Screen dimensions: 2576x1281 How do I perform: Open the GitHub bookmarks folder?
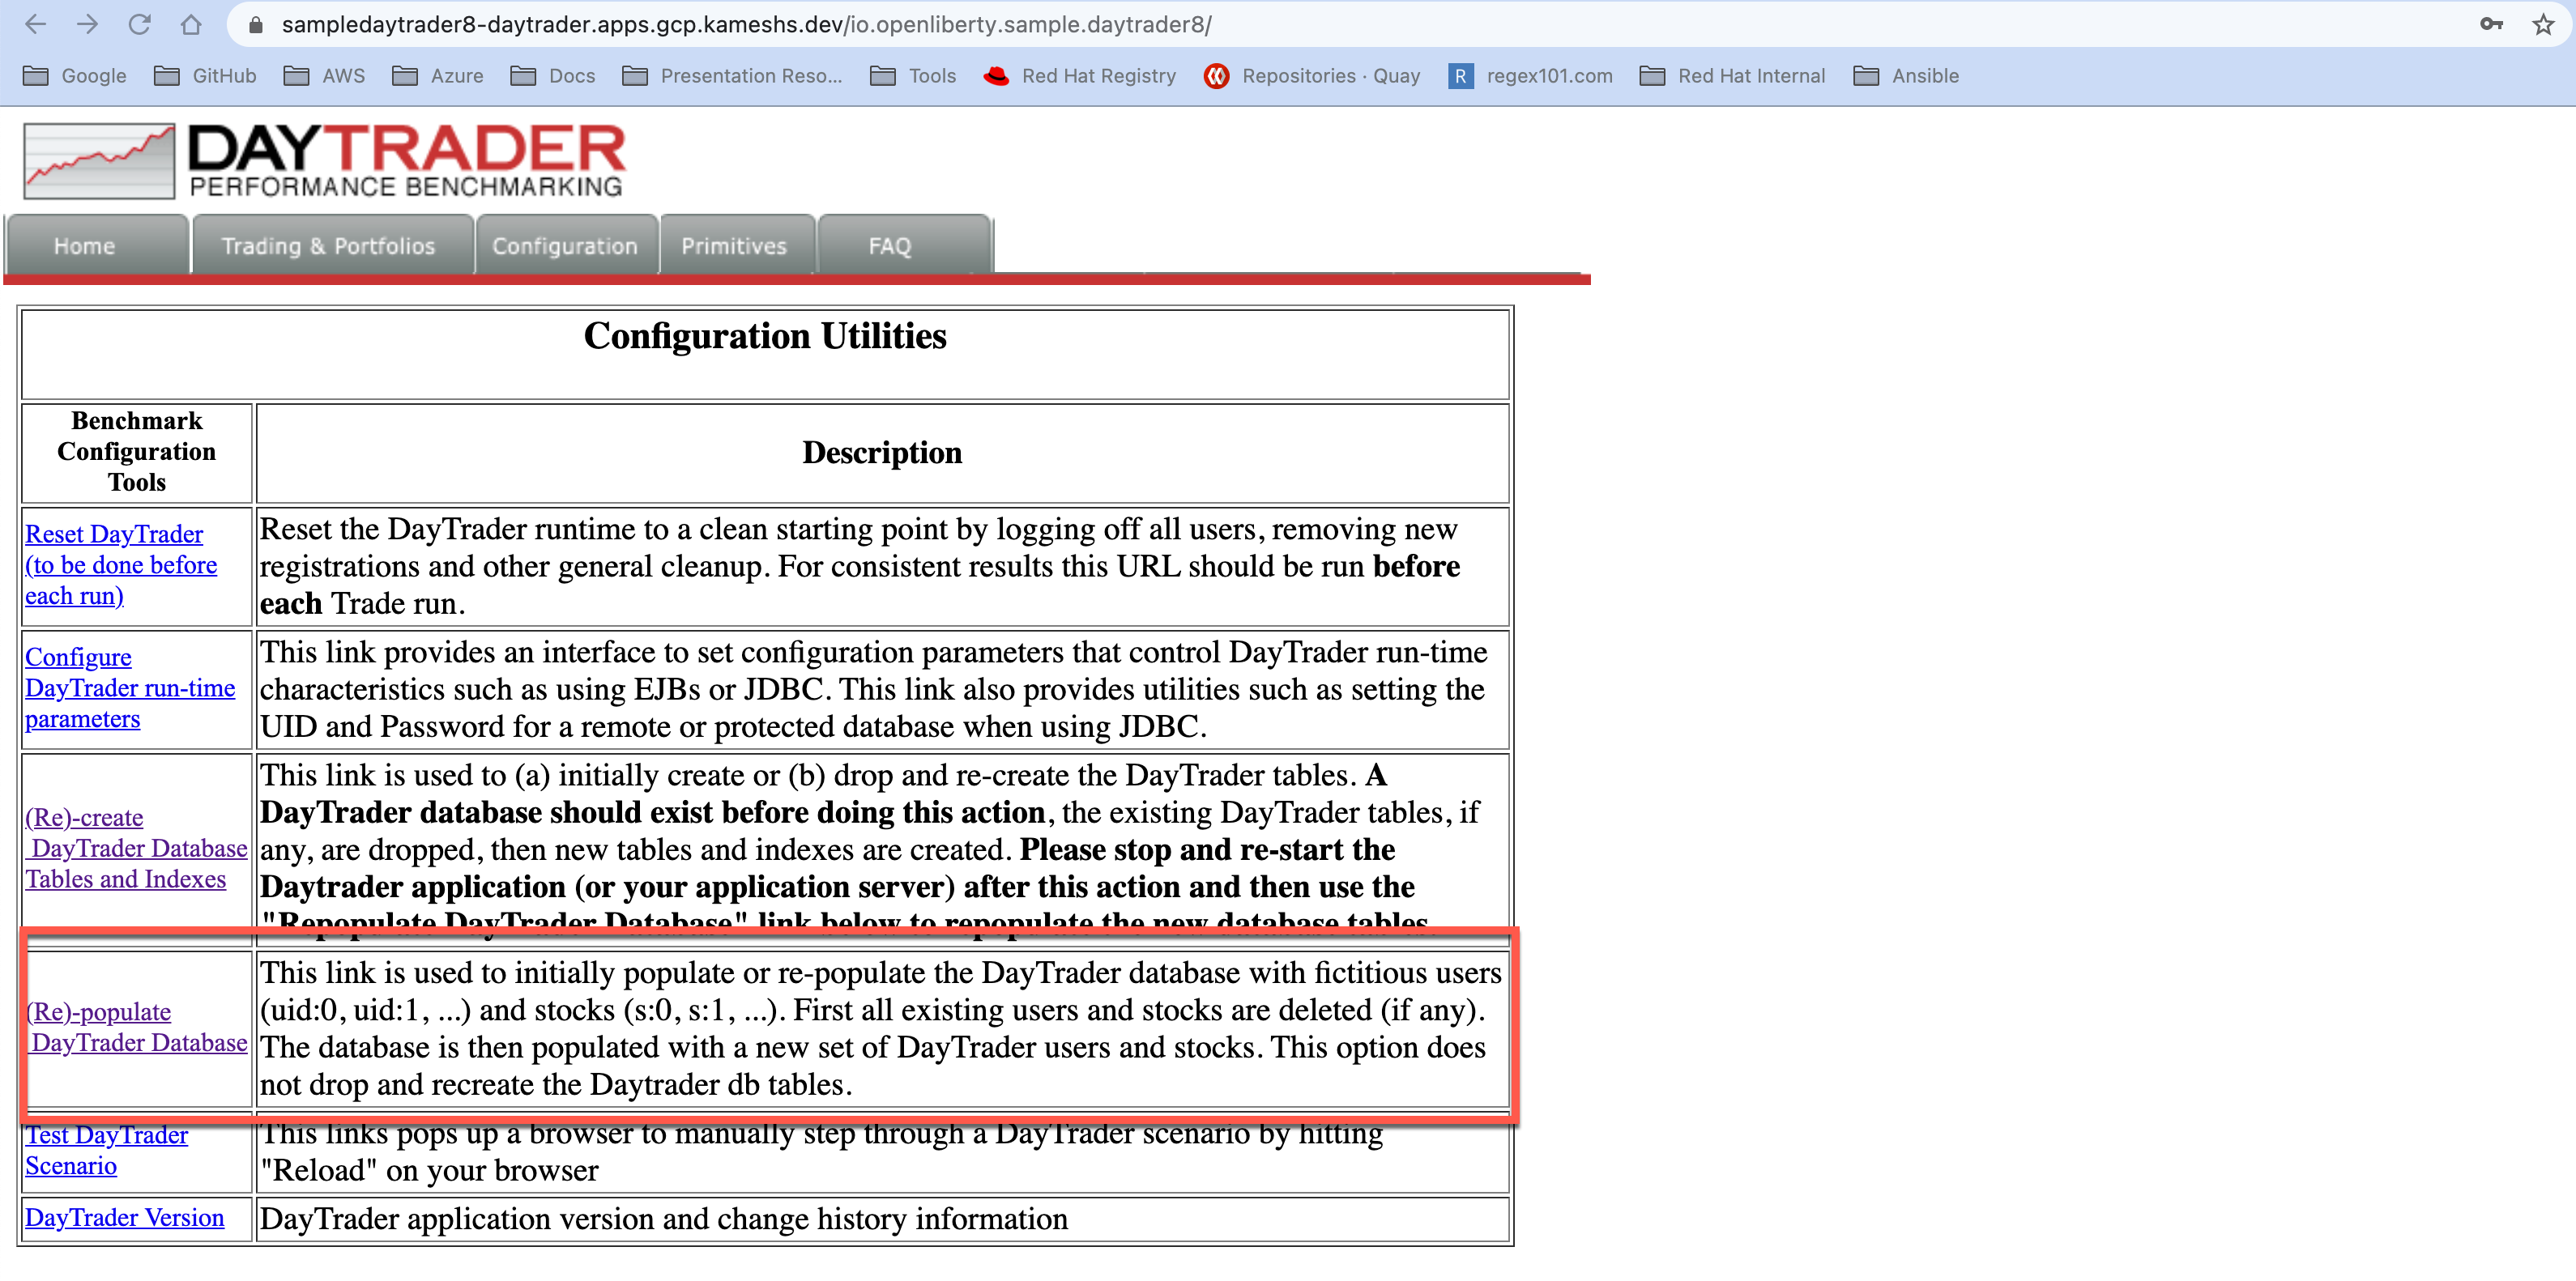206,76
